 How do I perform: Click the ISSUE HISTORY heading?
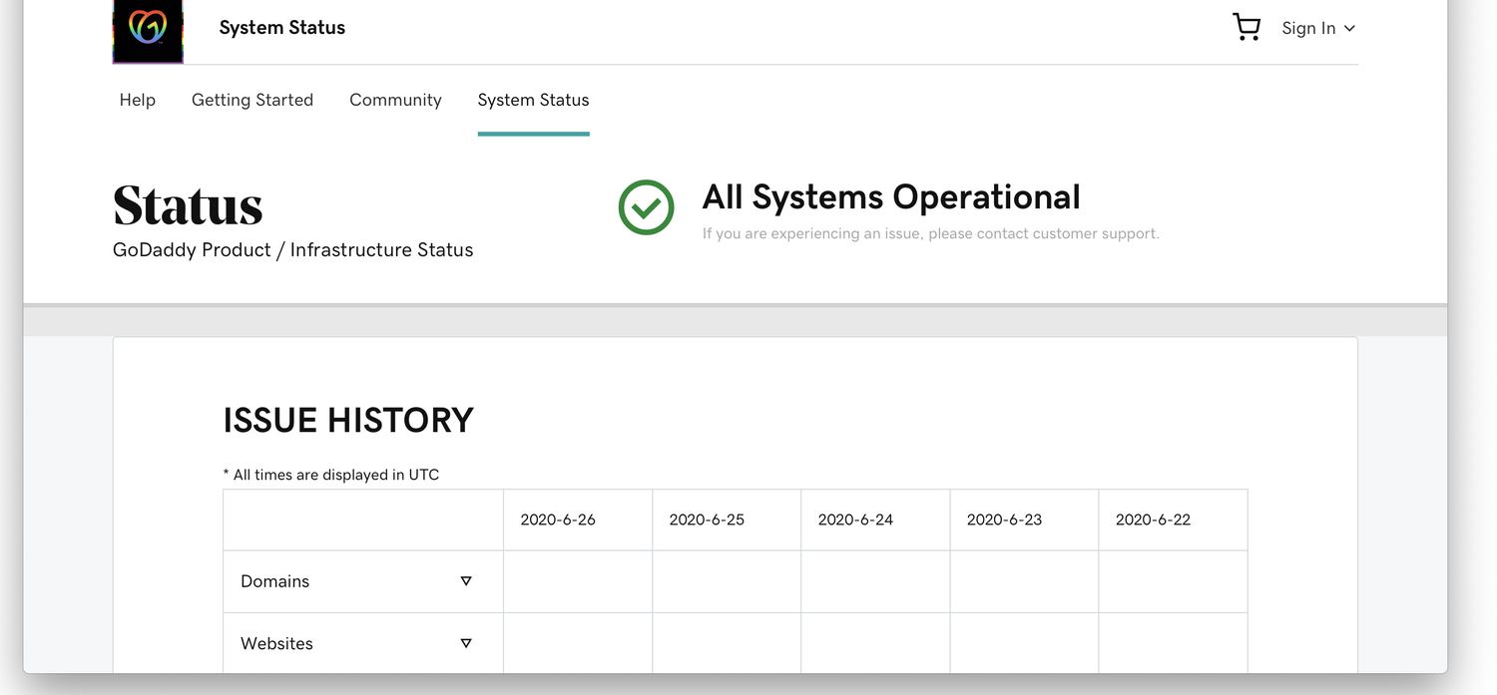pos(348,420)
